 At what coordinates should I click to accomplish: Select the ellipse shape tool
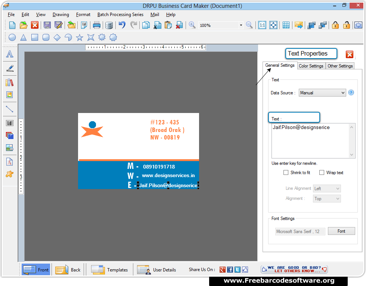click(x=12, y=37)
